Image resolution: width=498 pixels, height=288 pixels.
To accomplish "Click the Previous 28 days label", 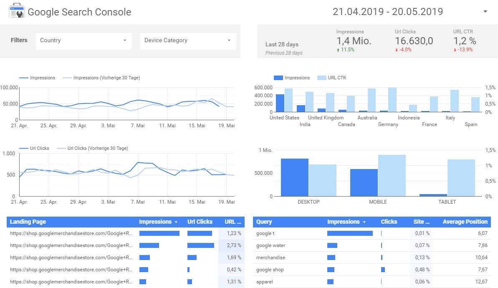I will (284, 53).
